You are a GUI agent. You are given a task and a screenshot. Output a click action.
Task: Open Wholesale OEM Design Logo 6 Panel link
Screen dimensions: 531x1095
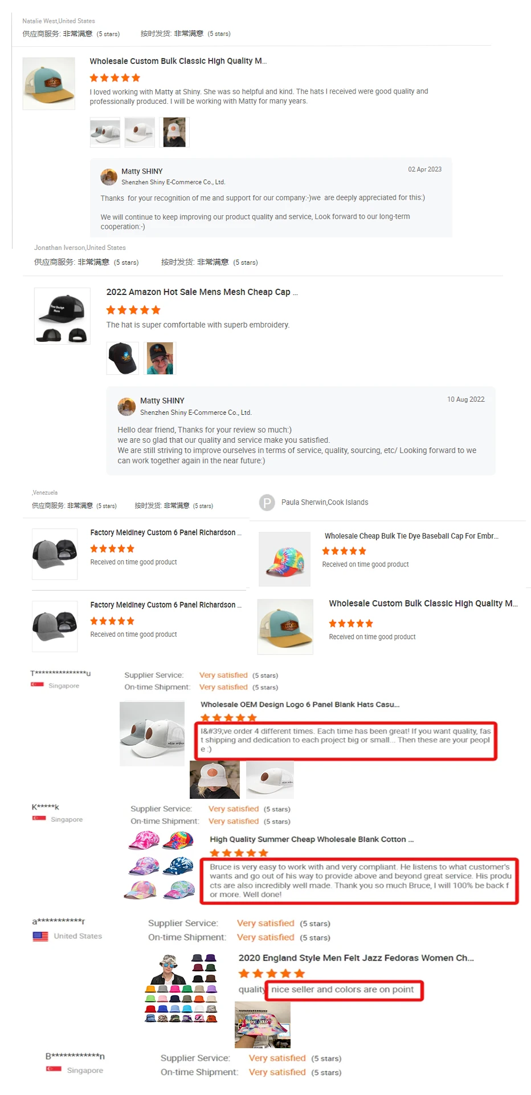tap(300, 705)
